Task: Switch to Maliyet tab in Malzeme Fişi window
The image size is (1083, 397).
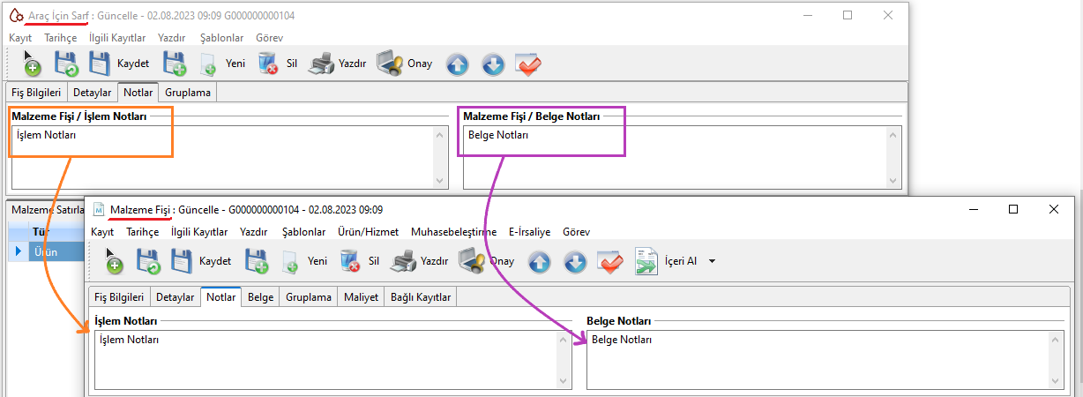Action: point(362,297)
